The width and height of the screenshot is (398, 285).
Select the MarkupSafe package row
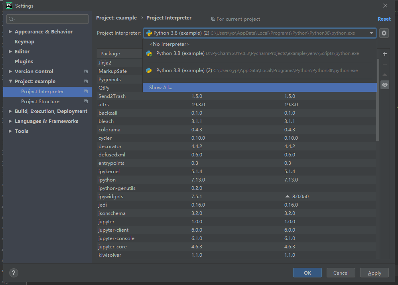[x=120, y=71]
